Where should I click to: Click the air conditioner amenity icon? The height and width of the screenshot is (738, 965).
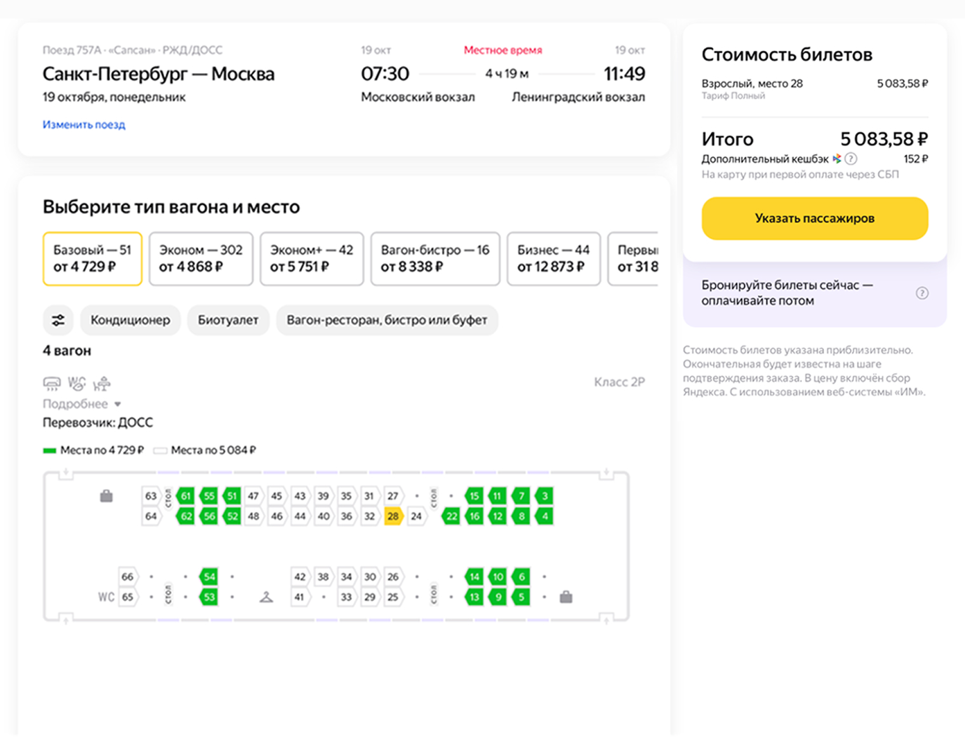pos(51,383)
